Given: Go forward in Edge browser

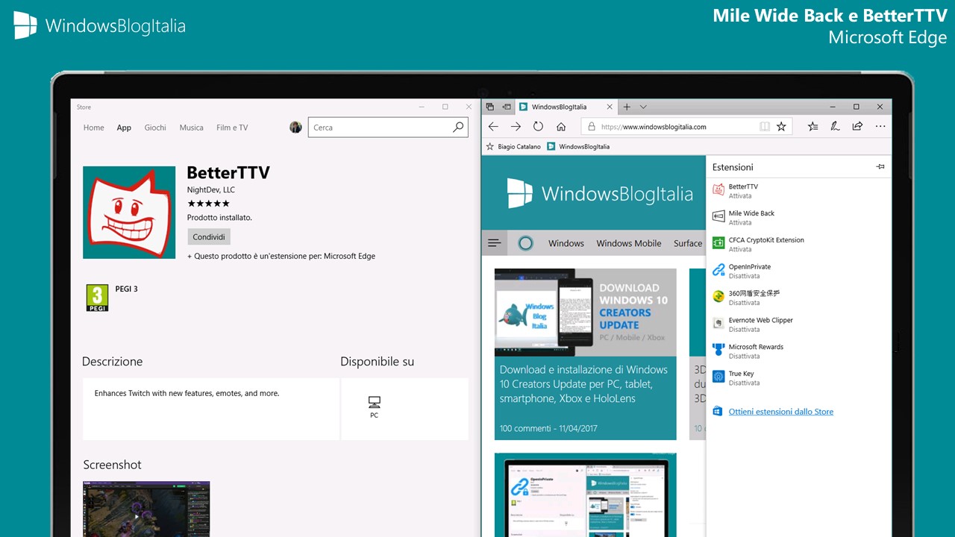Looking at the screenshot, I should point(516,127).
